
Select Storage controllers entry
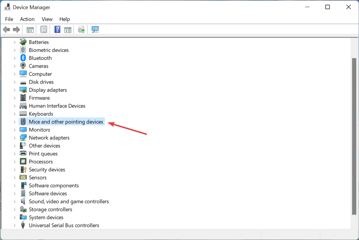coord(50,209)
